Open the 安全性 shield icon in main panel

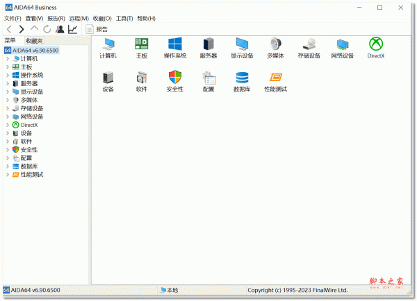(x=175, y=81)
